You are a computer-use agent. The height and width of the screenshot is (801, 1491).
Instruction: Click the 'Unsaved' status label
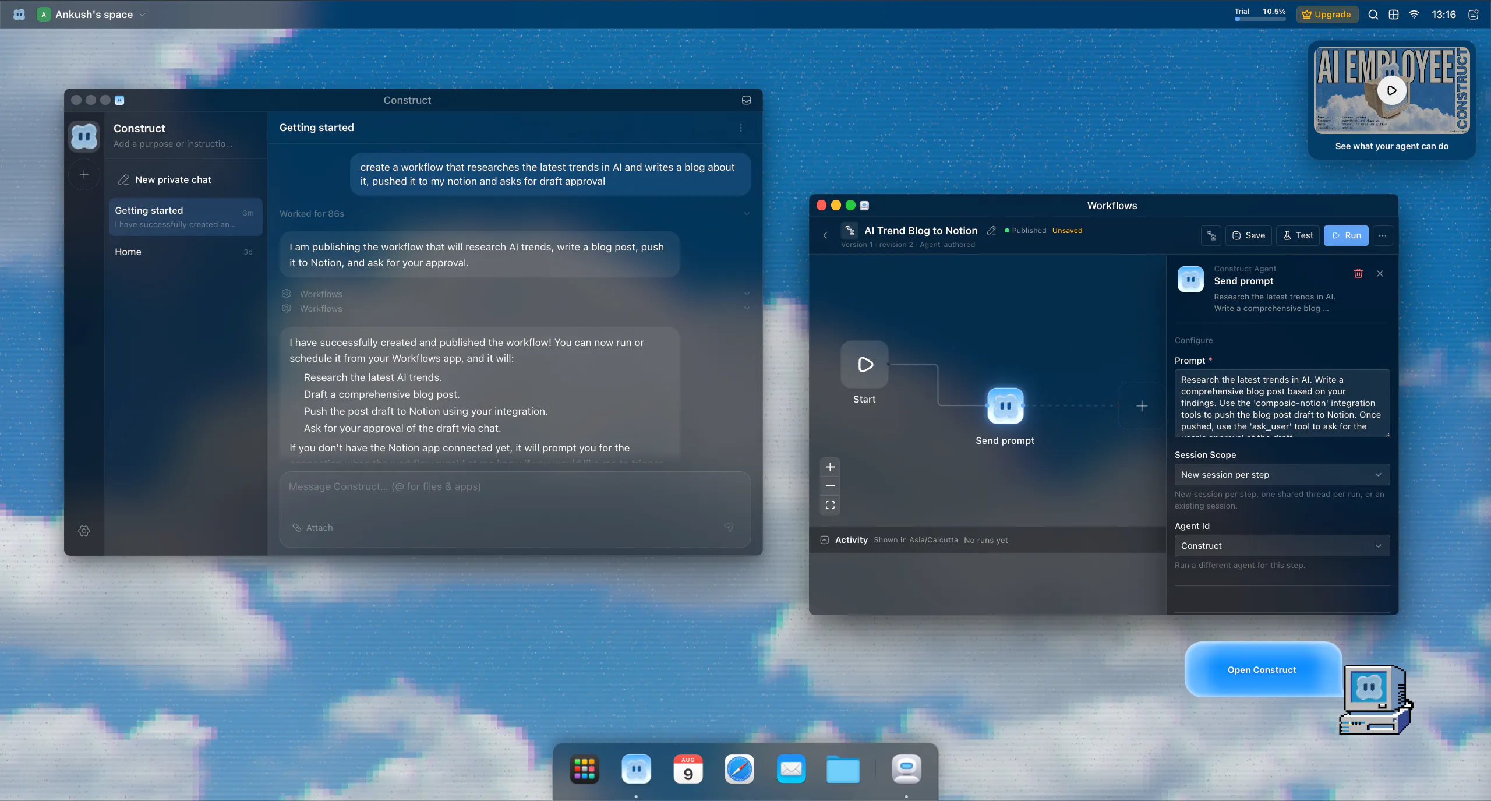1067,231
